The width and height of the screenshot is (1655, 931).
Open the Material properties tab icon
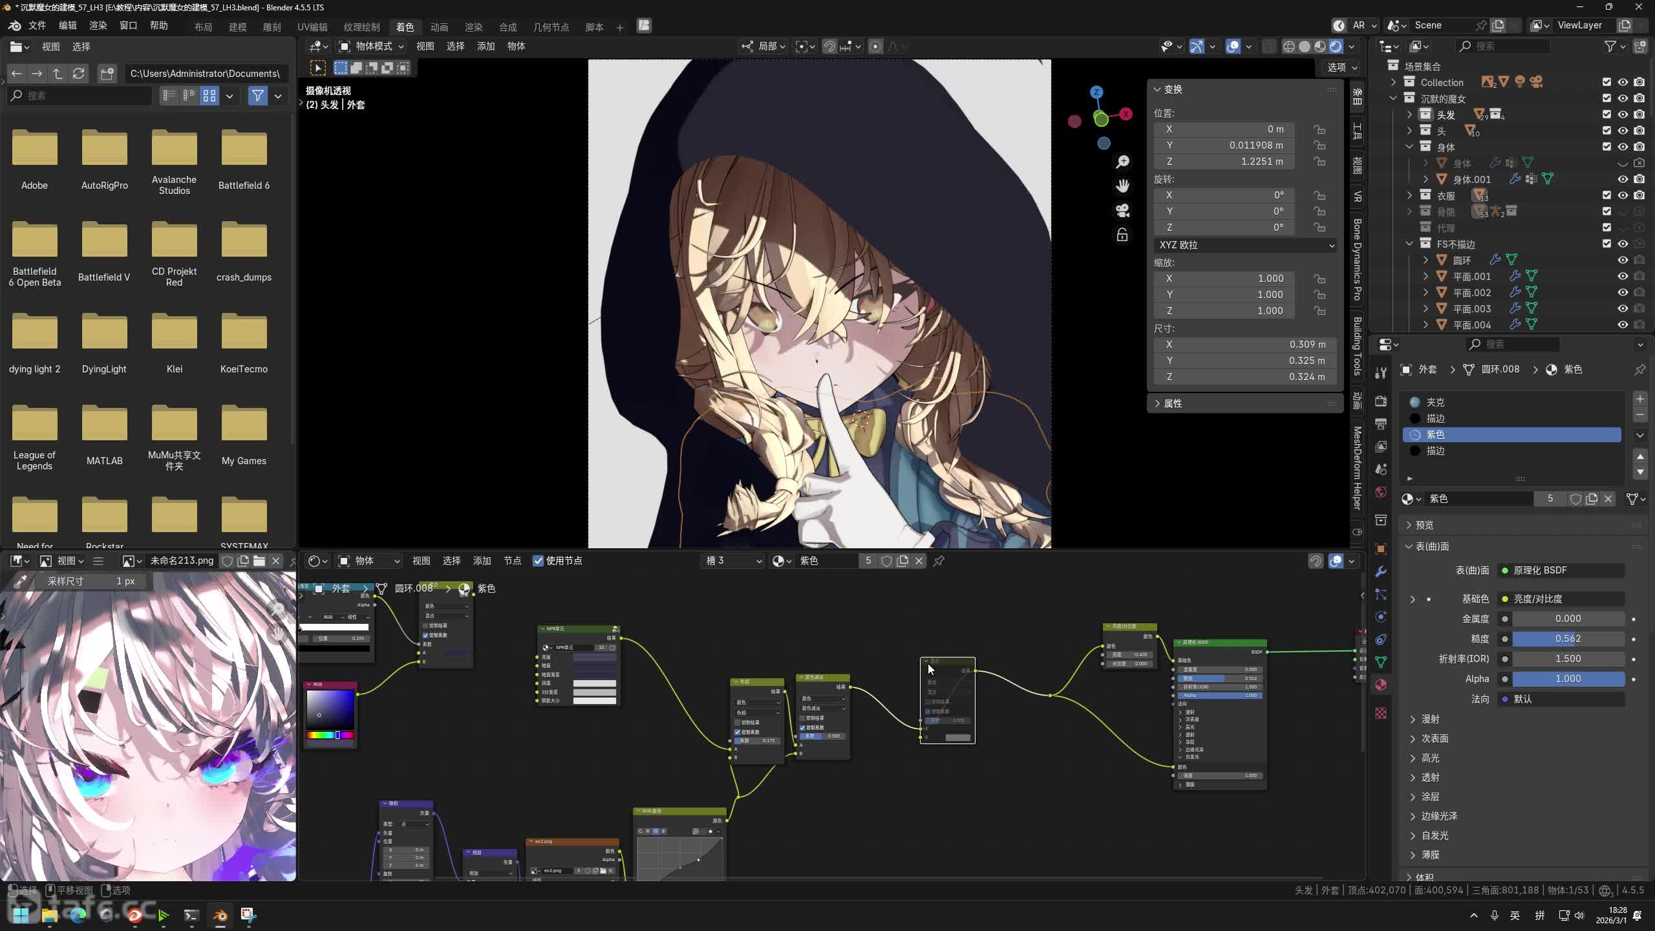coord(1381,685)
